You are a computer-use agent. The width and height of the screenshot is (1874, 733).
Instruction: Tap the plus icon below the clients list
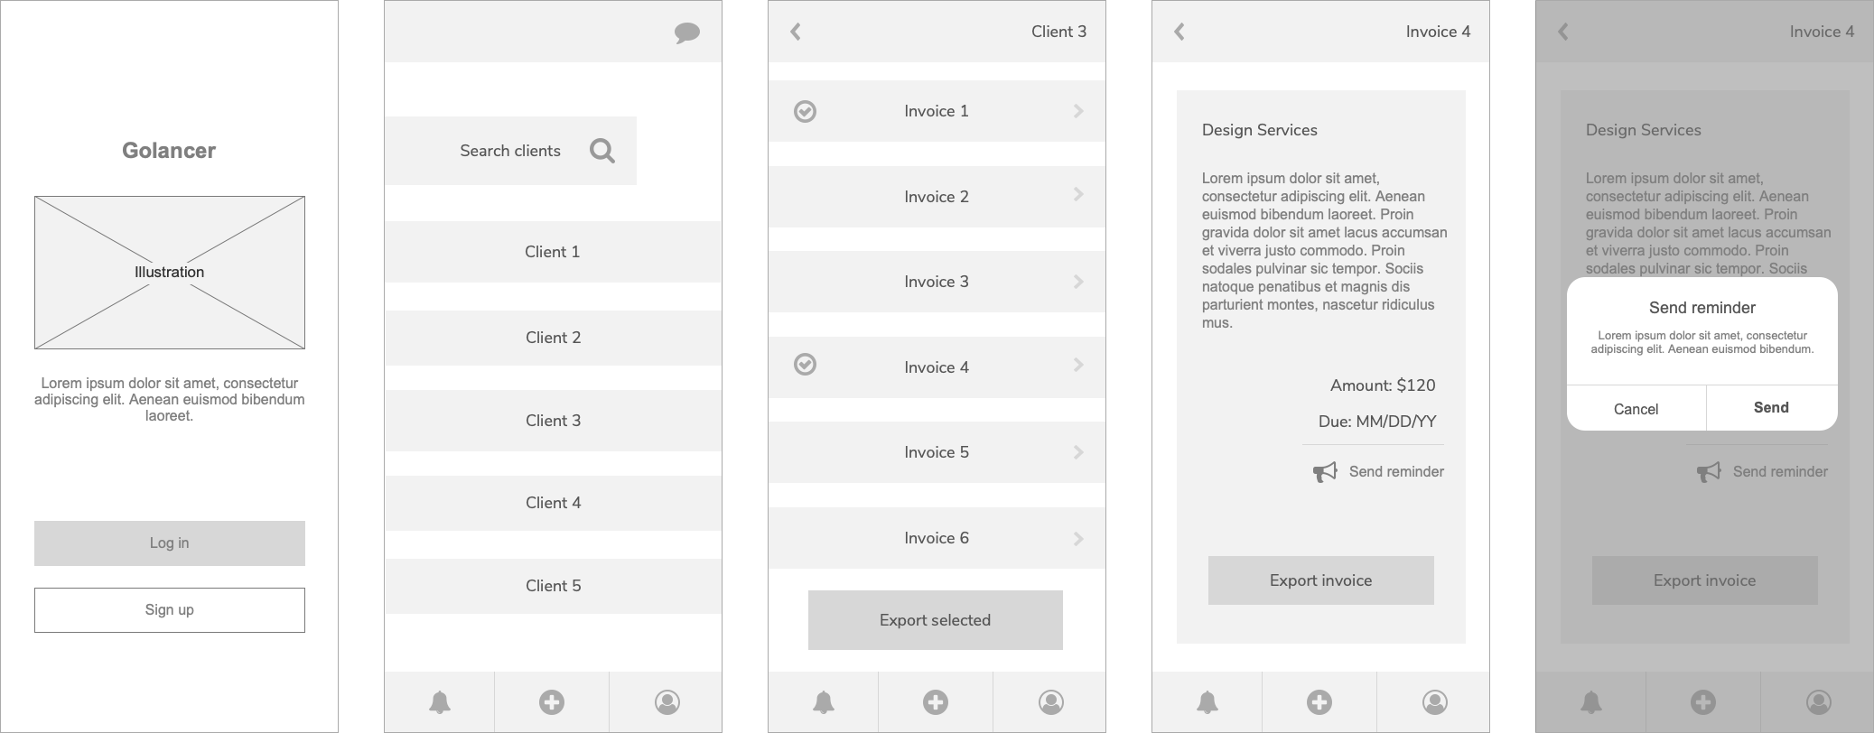(x=552, y=701)
